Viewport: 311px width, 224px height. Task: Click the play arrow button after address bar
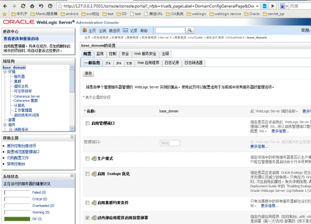click(273, 6)
